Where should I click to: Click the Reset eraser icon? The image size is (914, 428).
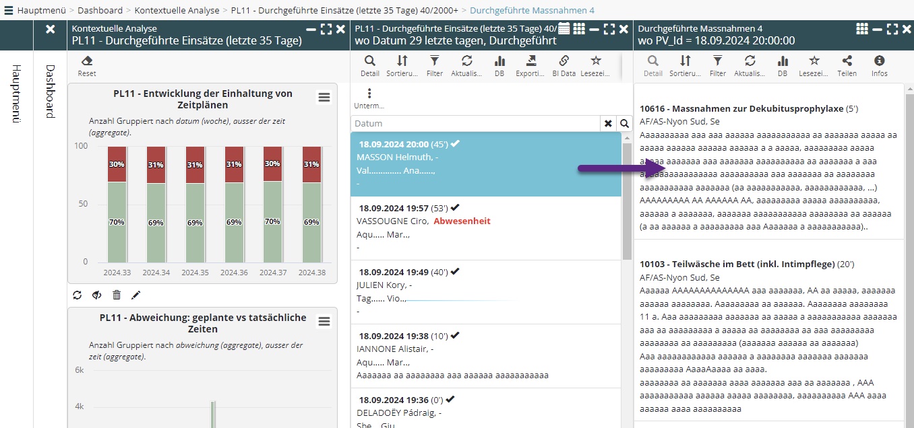pos(86,61)
